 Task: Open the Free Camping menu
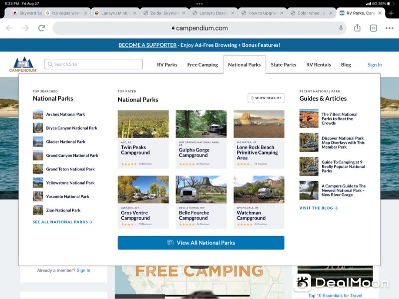pyautogui.click(x=202, y=65)
